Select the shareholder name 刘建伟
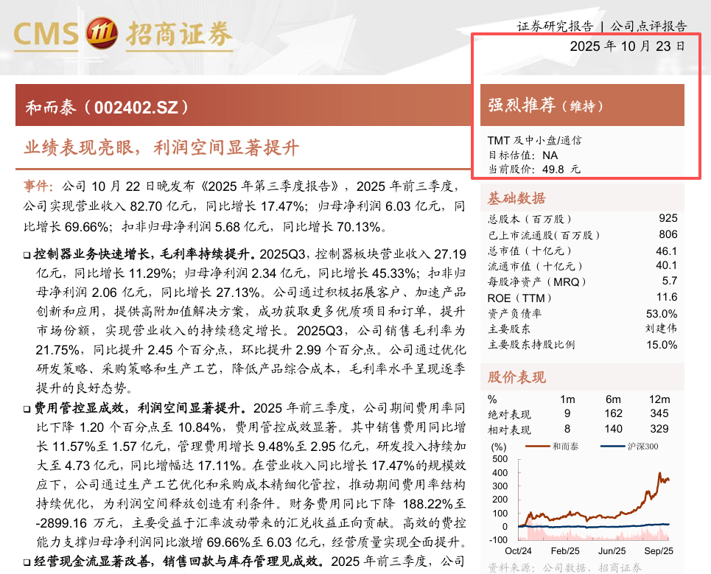This screenshot has height=574, width=711. point(661,328)
